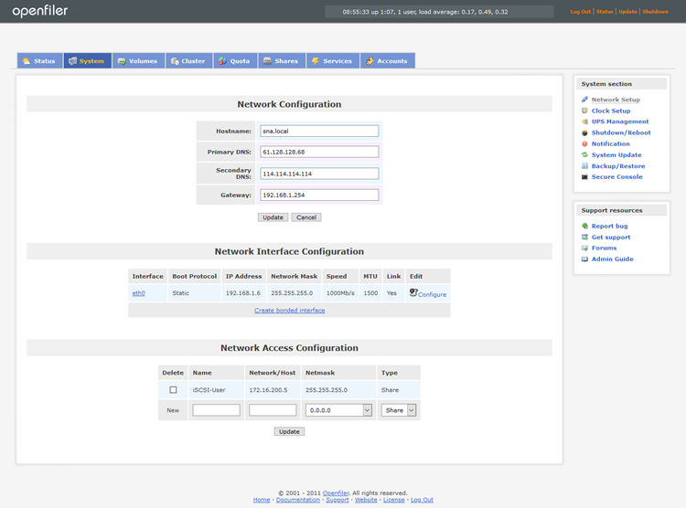Image resolution: width=686 pixels, height=508 pixels.
Task: Click the Status link in header
Action: click(605, 12)
